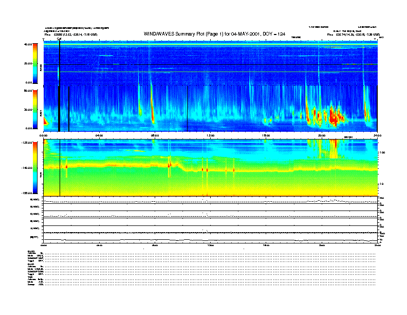Click the red type III burst near 08:00 in RAD1
The height and width of the screenshot is (315, 407).
coord(153,111)
